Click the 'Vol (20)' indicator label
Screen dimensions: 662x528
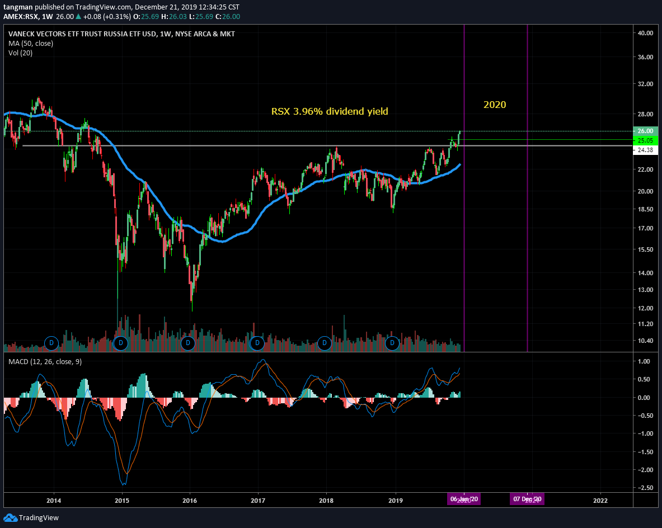tap(20, 53)
